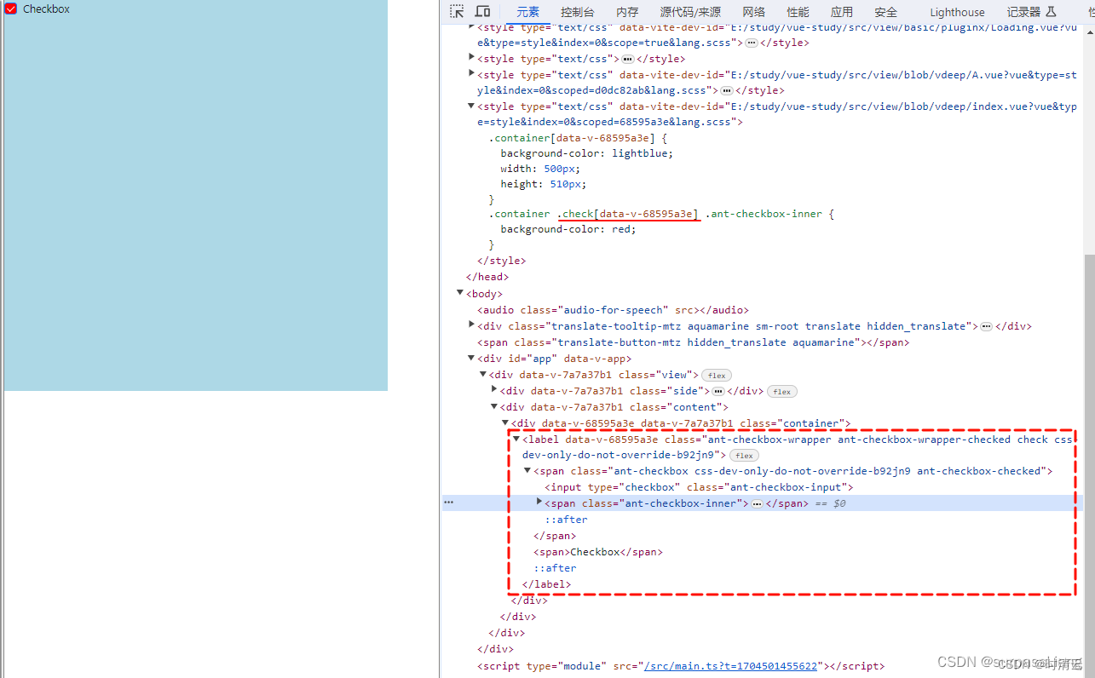Viewport: 1095px width, 678px height.
Task: Collapse the span ant-checkbox-checked node
Action: [x=527, y=470]
